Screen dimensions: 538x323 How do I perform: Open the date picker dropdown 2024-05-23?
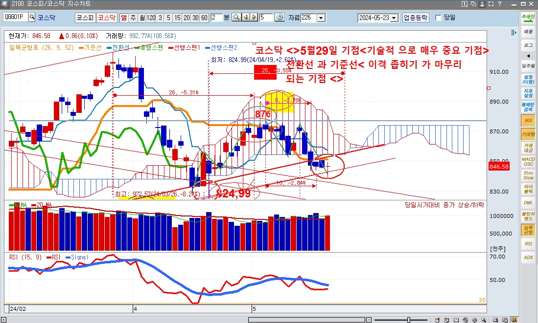click(x=394, y=18)
